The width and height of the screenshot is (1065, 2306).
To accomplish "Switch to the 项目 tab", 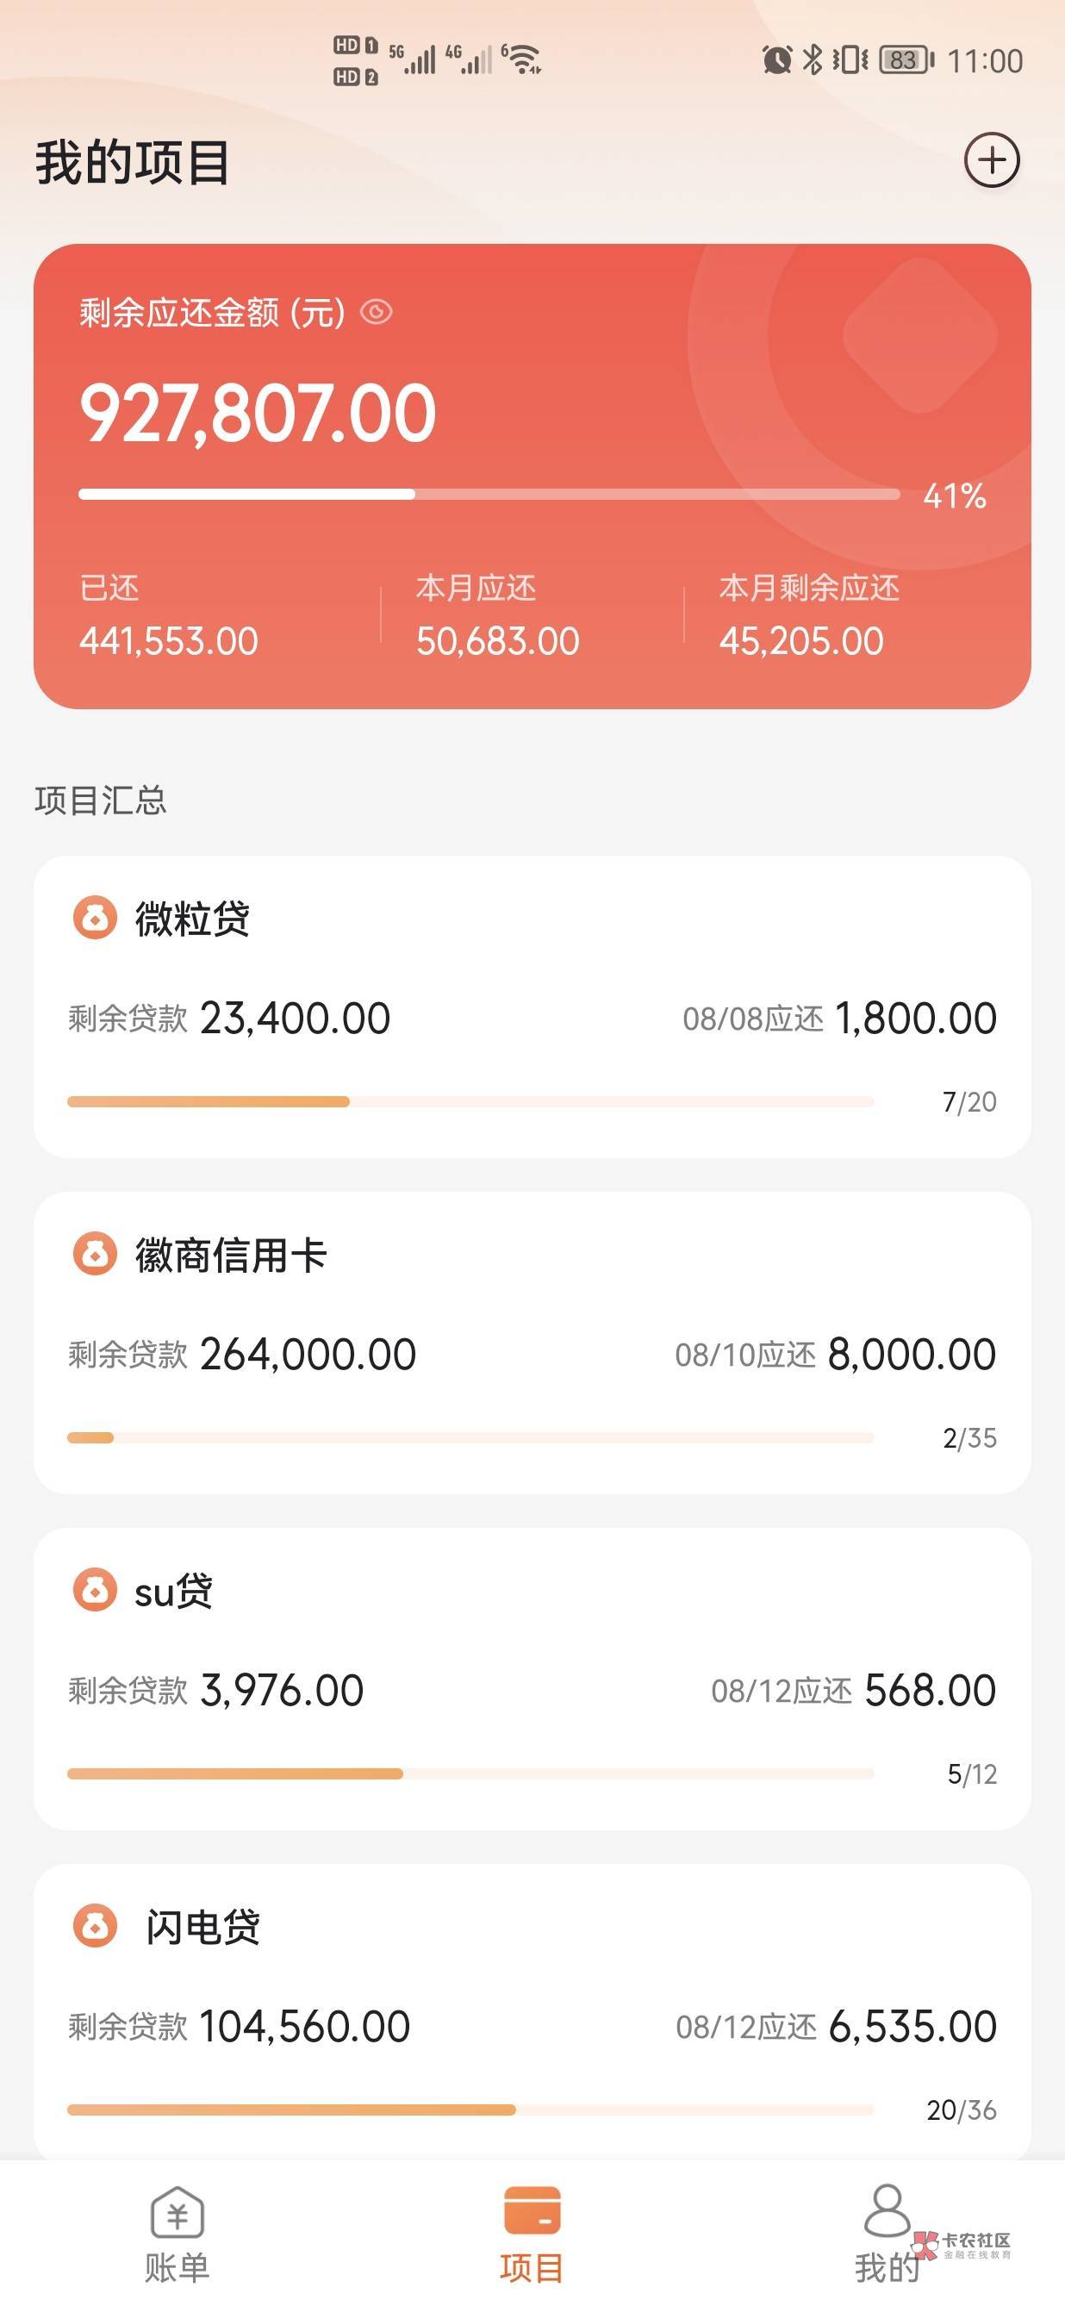I will [x=532, y=2233].
